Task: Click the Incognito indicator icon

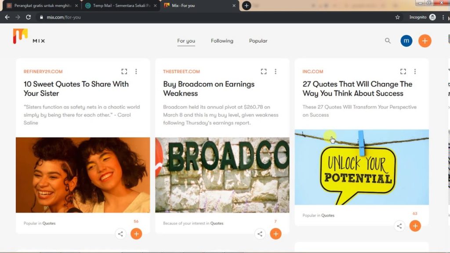Action: 432,17
